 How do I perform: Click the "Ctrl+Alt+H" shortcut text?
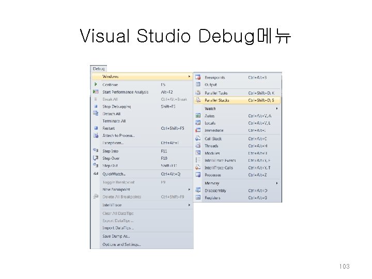tap(257, 146)
